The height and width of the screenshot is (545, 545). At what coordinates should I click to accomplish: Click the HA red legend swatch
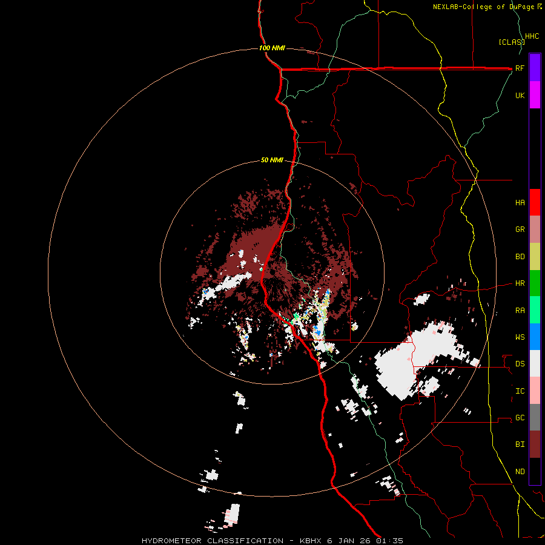click(535, 202)
